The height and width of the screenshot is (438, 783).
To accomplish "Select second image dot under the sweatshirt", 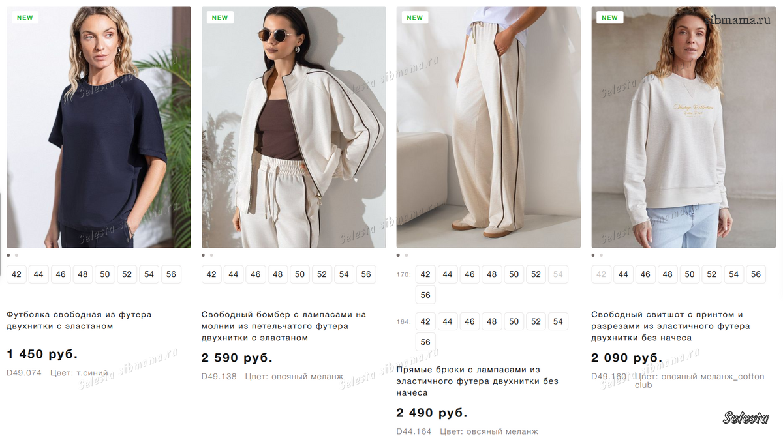I will coord(601,255).
